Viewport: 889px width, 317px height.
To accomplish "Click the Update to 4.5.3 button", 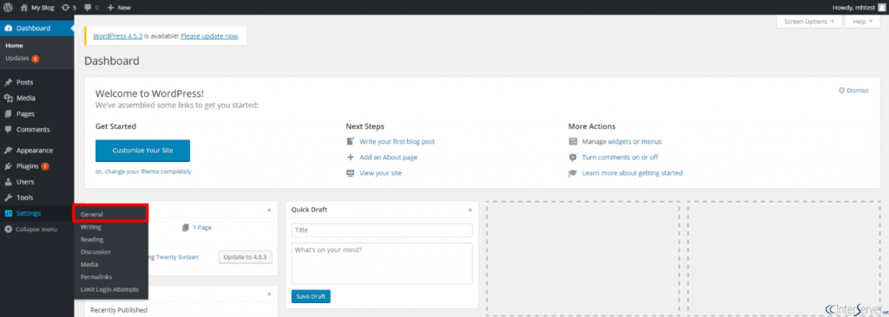I will point(246,257).
